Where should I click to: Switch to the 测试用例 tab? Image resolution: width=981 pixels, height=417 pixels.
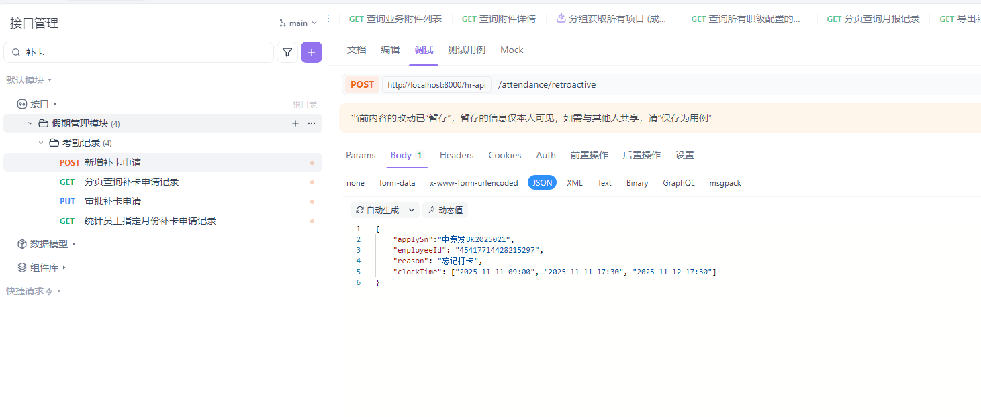(466, 50)
